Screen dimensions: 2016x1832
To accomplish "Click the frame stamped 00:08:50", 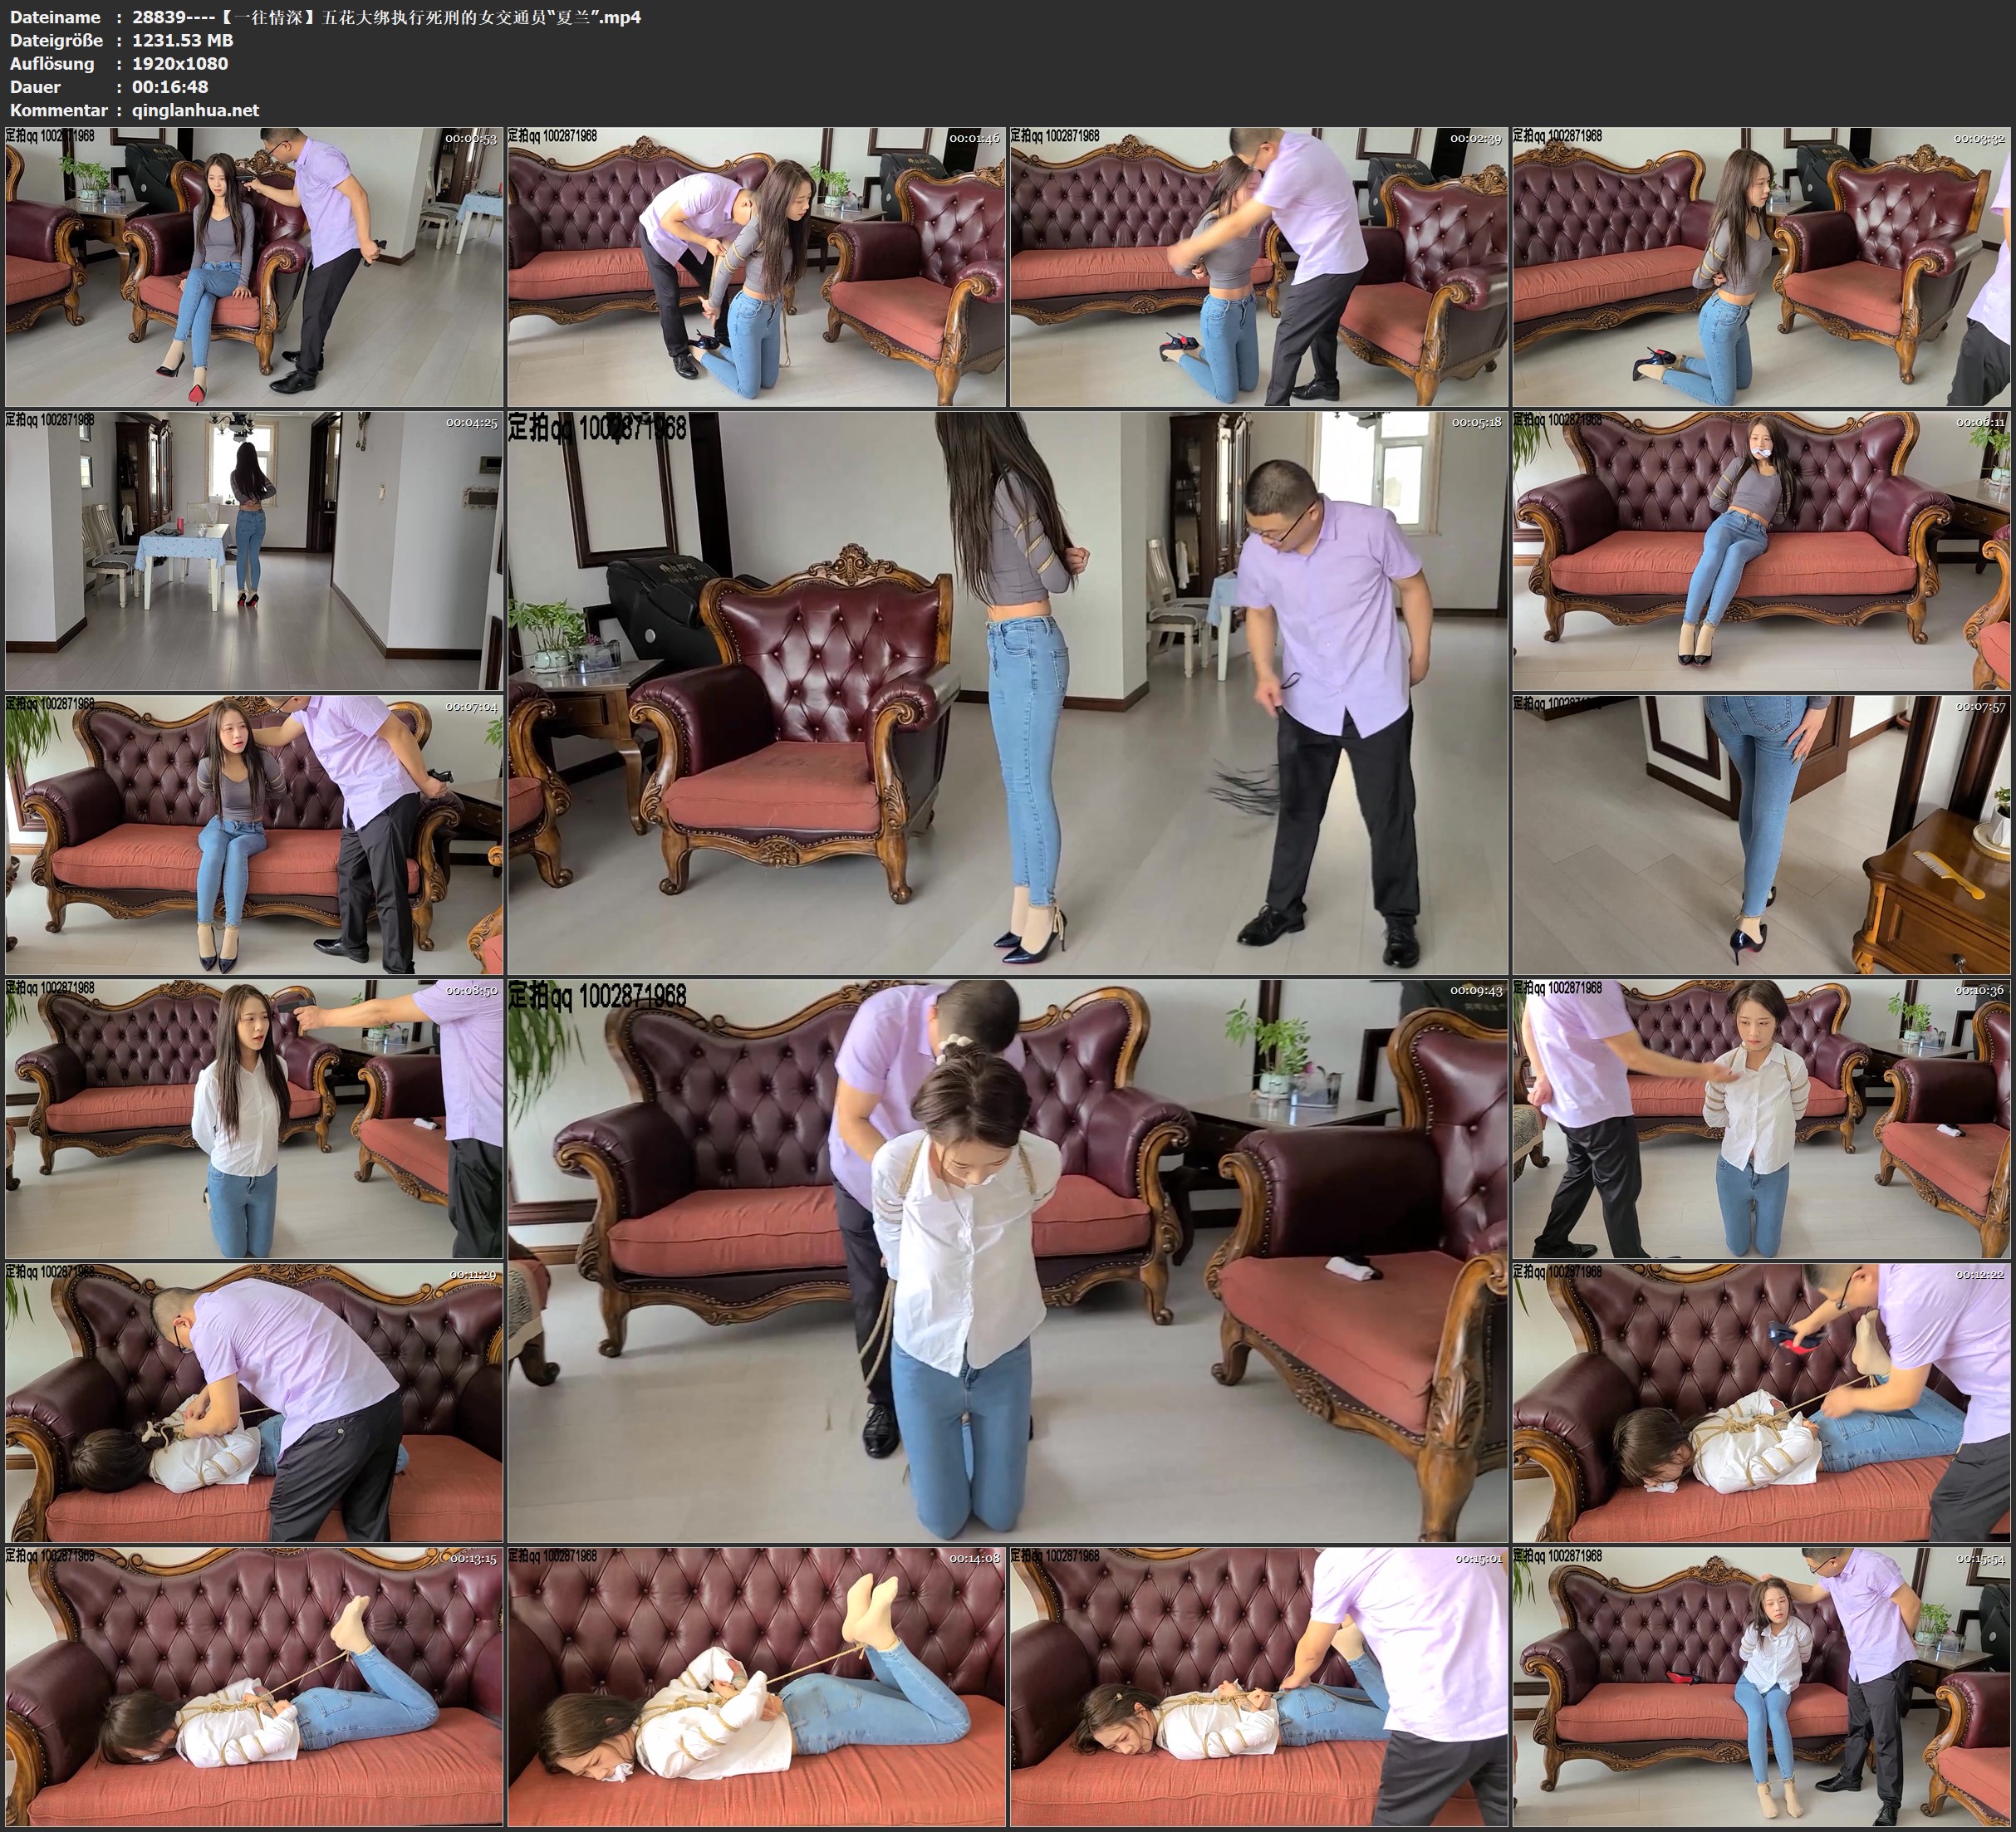I will (254, 1118).
